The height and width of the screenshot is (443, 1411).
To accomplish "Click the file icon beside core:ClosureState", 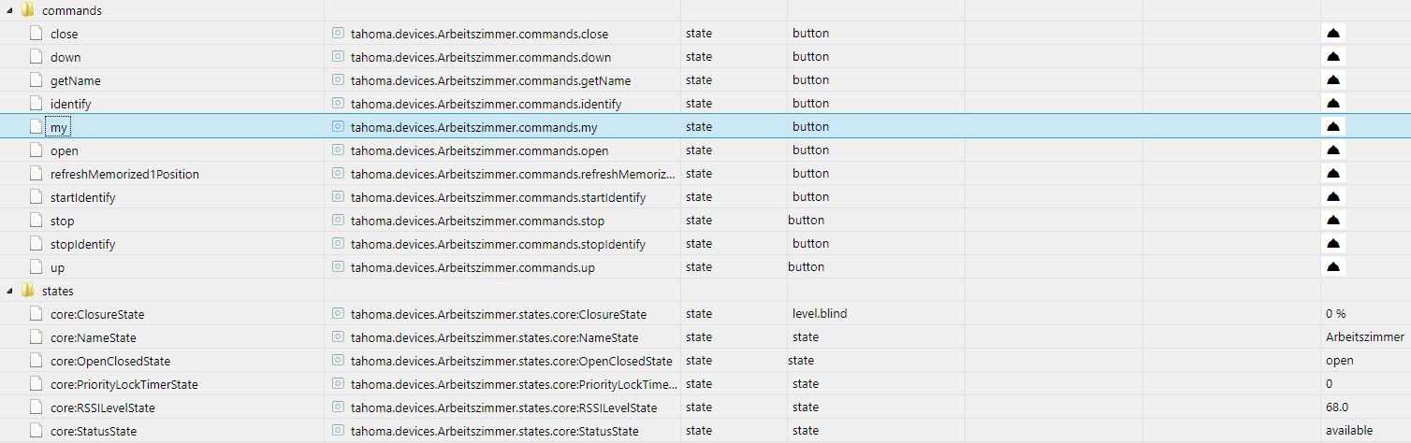I will pyautogui.click(x=36, y=314).
